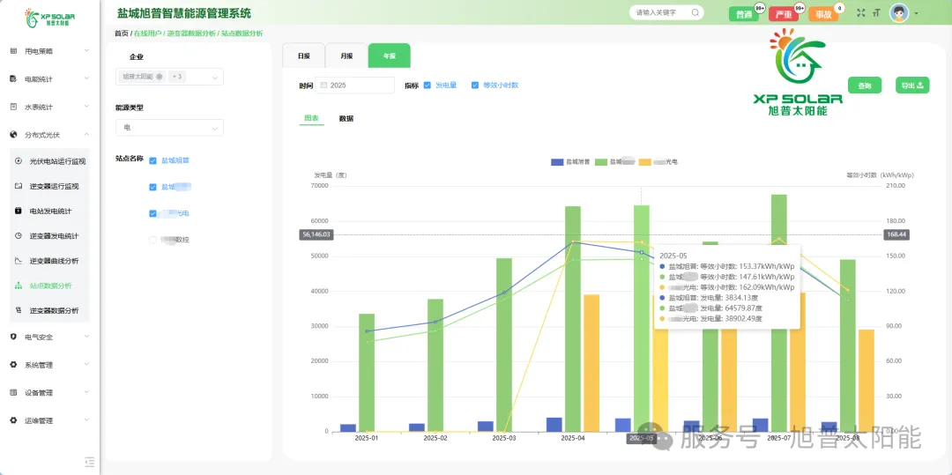Click the fullscreen toggle icon in header
The image size is (952, 475).
861,13
